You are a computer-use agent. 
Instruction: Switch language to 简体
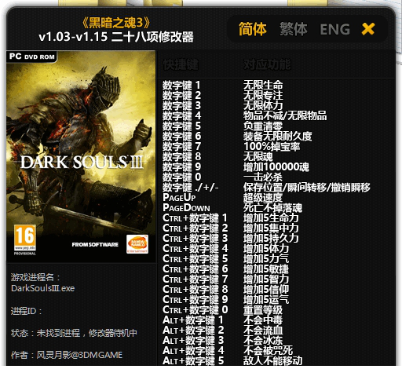point(252,29)
